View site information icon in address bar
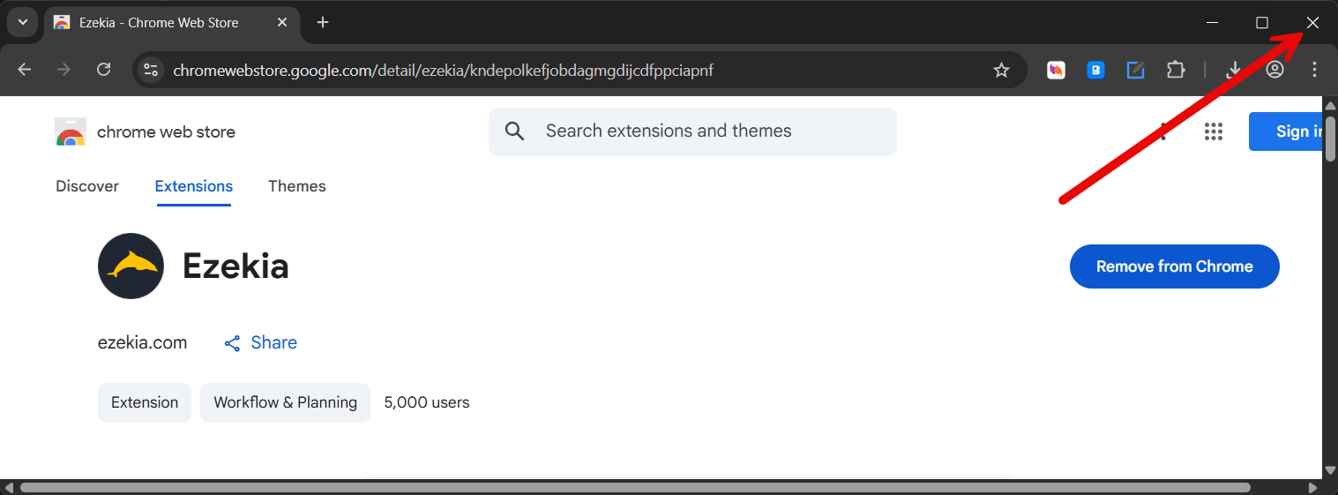This screenshot has width=1338, height=495. pos(151,70)
